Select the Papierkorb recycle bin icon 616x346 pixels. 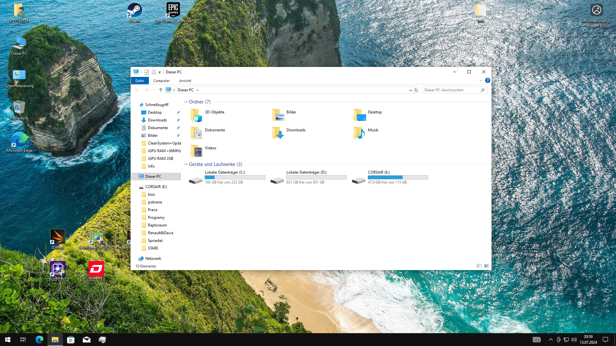[19, 110]
